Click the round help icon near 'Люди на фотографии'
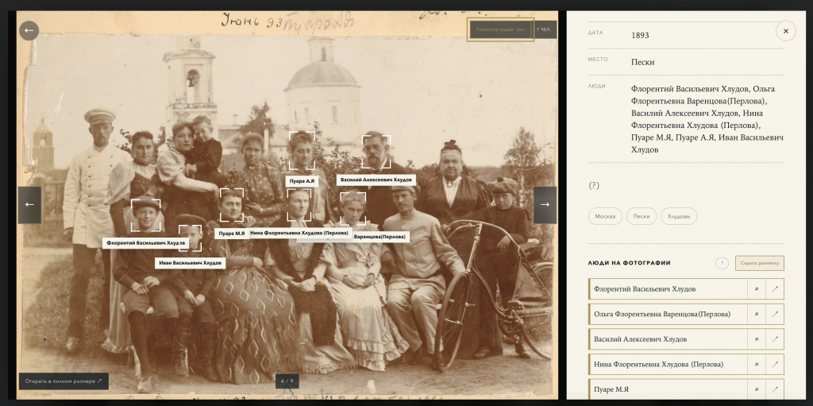Screen dimensions: 813x406 pos(722,263)
